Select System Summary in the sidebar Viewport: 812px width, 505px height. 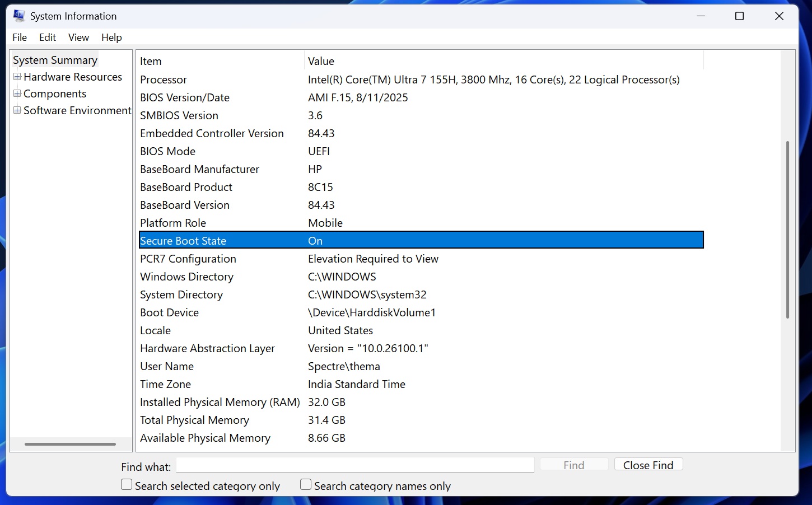click(x=55, y=60)
